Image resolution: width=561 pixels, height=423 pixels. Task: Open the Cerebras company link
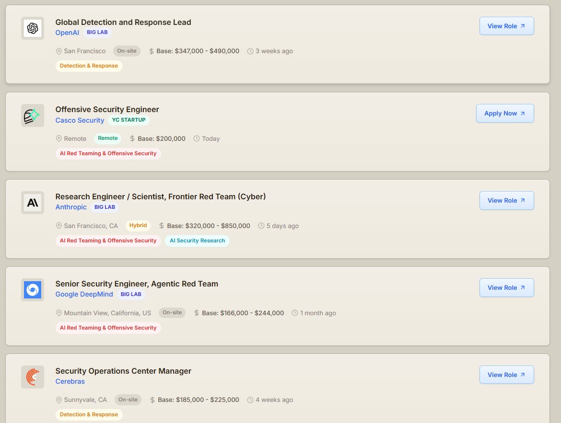click(x=70, y=381)
